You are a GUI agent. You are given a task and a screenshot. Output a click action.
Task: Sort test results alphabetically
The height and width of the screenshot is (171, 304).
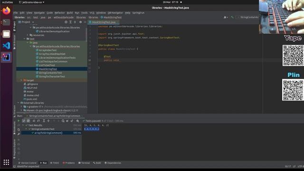34,121
